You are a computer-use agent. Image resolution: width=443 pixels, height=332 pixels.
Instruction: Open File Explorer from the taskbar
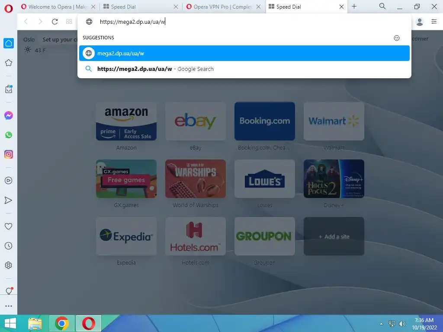[x=35, y=323]
